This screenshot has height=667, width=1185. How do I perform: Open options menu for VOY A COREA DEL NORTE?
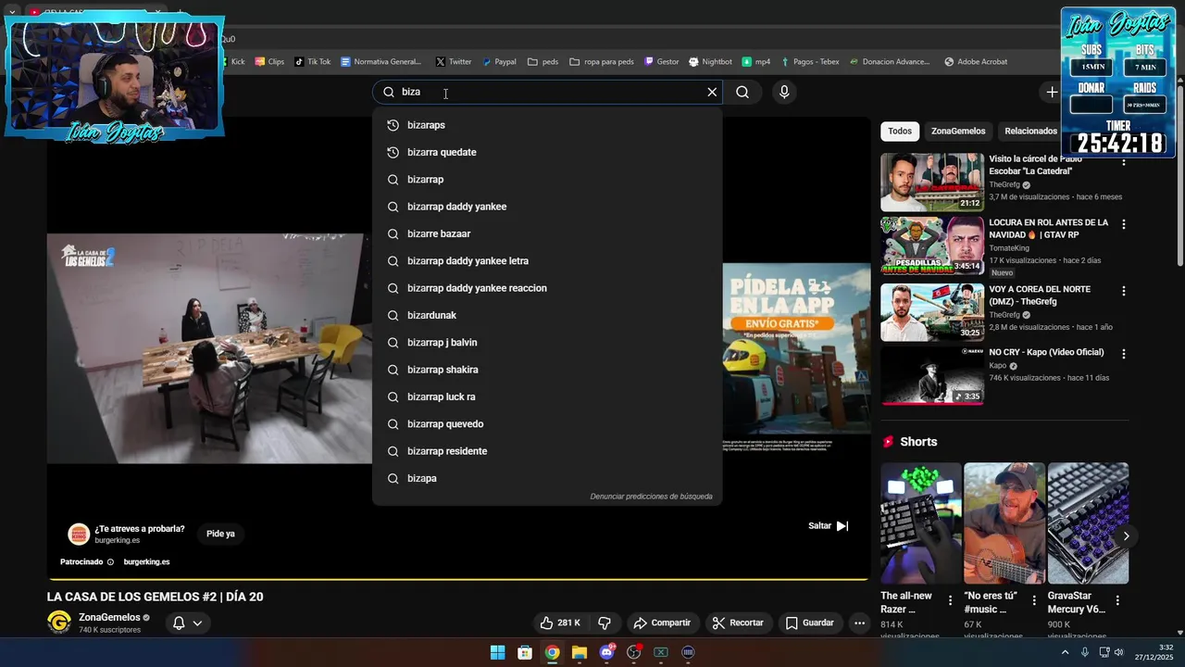(x=1124, y=291)
